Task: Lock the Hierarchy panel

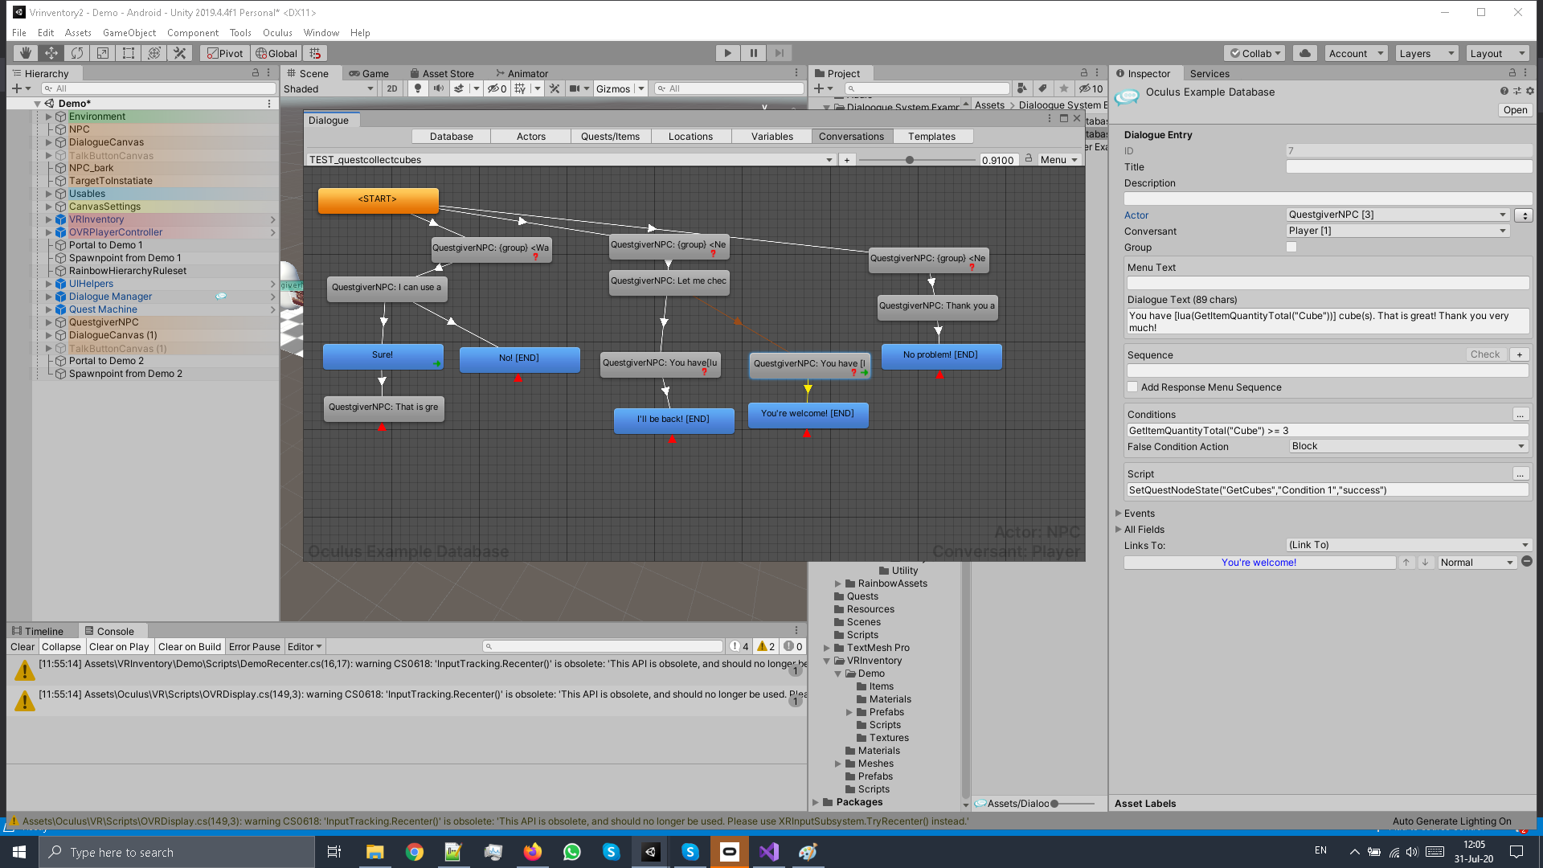Action: coord(256,73)
